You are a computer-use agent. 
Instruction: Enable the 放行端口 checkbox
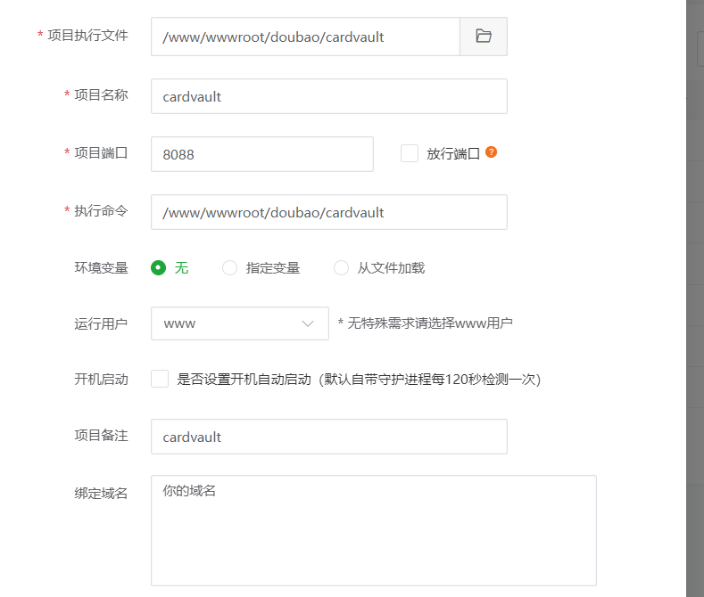(410, 153)
